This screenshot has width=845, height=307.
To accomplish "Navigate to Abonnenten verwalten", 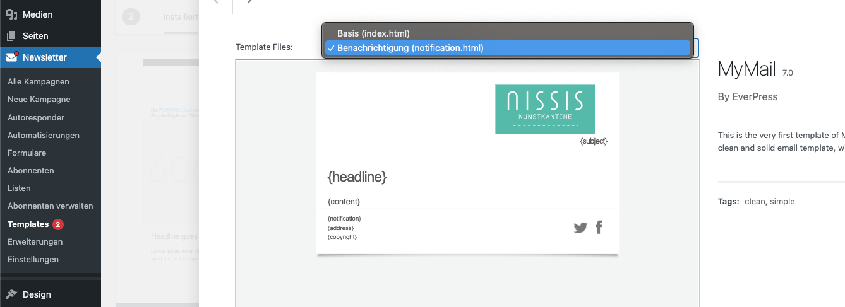I will tap(51, 206).
